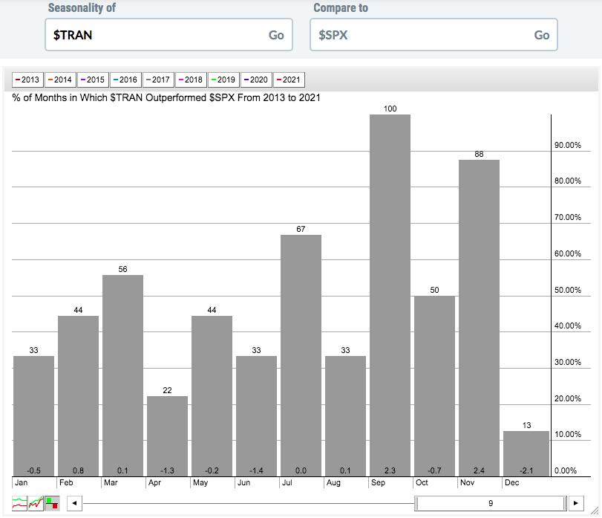Screen dimensions: 602x518
Task: Grab the resize handle at chart corner
Action: pos(594,511)
